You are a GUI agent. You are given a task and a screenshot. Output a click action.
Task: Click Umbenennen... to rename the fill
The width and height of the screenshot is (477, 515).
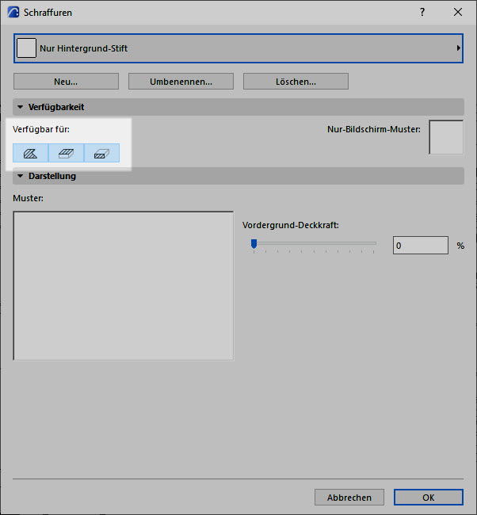tap(181, 82)
